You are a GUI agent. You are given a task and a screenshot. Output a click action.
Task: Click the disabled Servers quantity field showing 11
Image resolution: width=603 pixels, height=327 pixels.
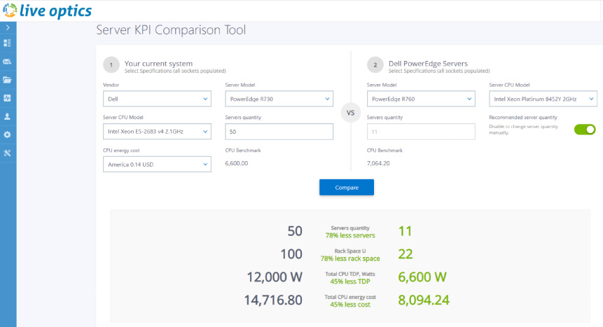tap(421, 132)
